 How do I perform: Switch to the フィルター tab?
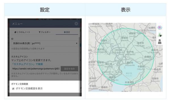(44, 32)
